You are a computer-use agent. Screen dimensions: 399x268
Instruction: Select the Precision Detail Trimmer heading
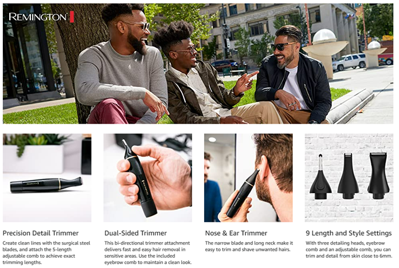click(40, 233)
